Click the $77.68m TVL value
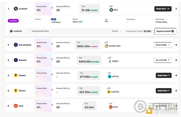Screen dimensions: 181x117 coord(85,77)
